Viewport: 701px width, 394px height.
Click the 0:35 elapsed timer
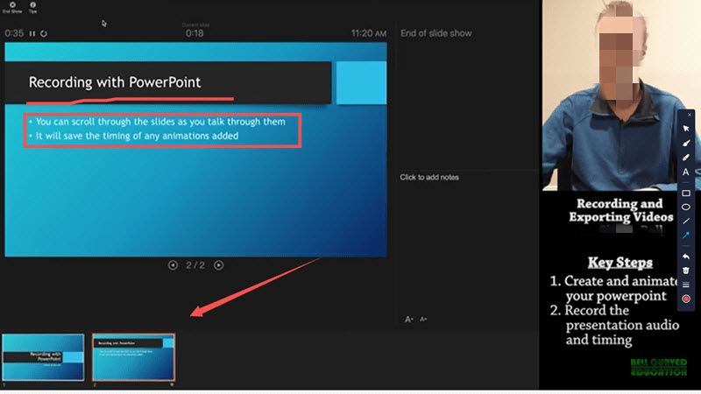(14, 33)
